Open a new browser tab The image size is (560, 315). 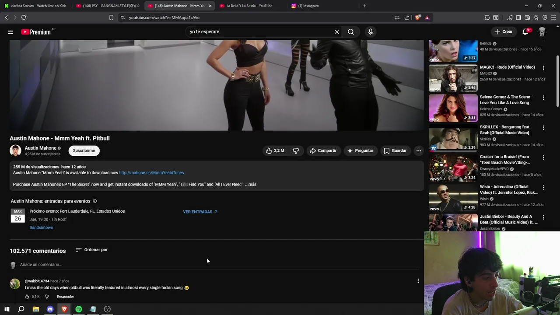point(364,6)
